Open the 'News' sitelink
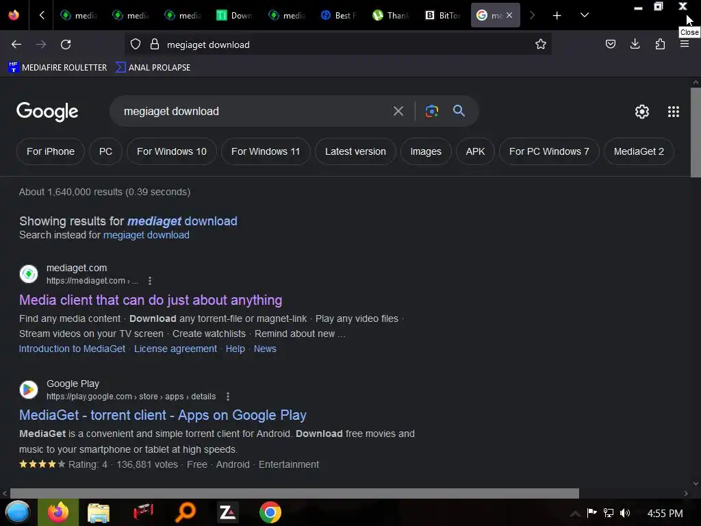This screenshot has height=526, width=701. [x=265, y=349]
